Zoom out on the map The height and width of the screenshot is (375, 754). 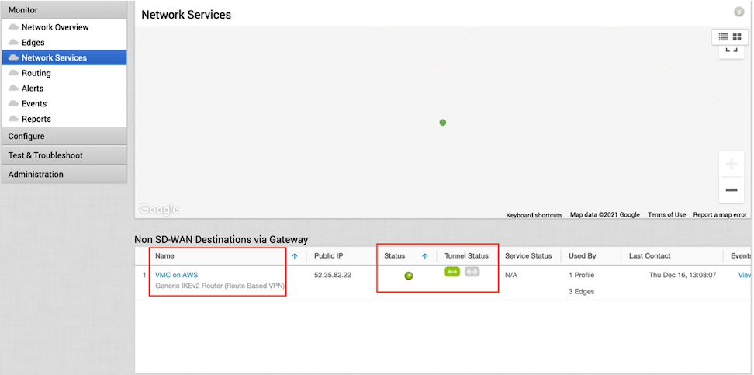[731, 190]
